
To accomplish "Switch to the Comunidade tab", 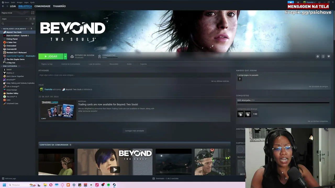I will point(42,6).
